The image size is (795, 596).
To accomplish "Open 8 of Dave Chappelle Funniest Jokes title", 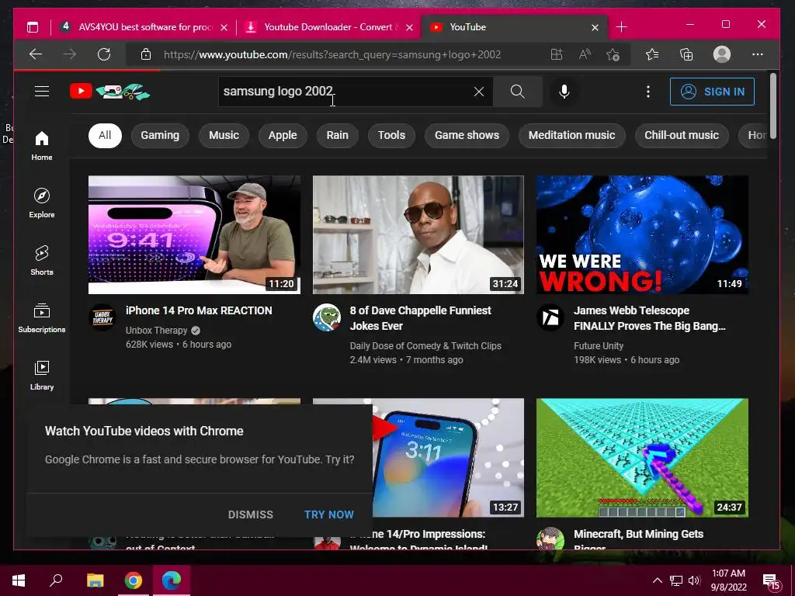I will [420, 318].
